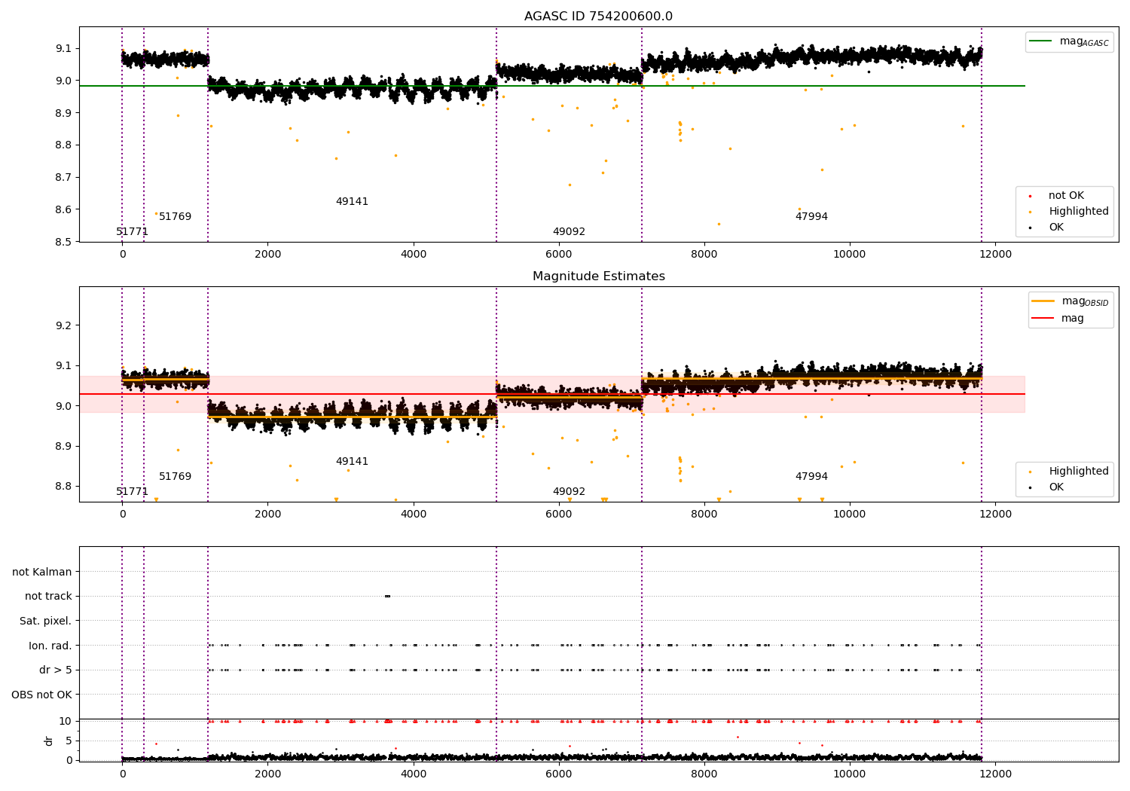The width and height of the screenshot is (1130, 791).
Task: Click the orange line swatch beside mag OBSID
Action: [x=1043, y=301]
